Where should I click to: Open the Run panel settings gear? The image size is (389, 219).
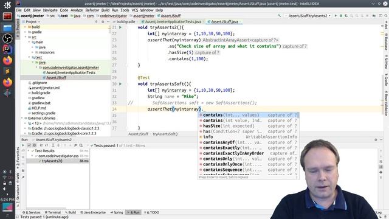click(376, 139)
